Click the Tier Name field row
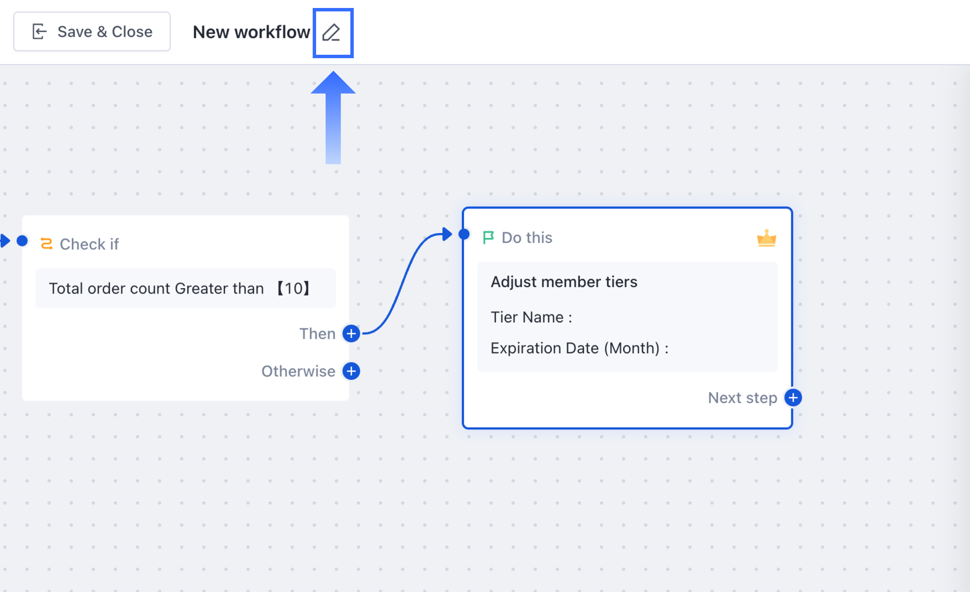This screenshot has width=970, height=592. click(x=531, y=317)
